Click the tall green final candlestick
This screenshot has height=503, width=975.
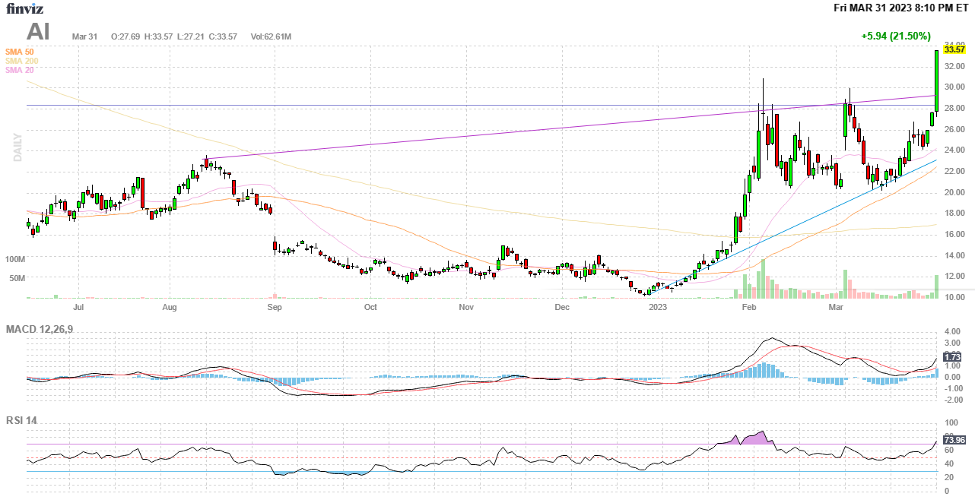pos(936,80)
